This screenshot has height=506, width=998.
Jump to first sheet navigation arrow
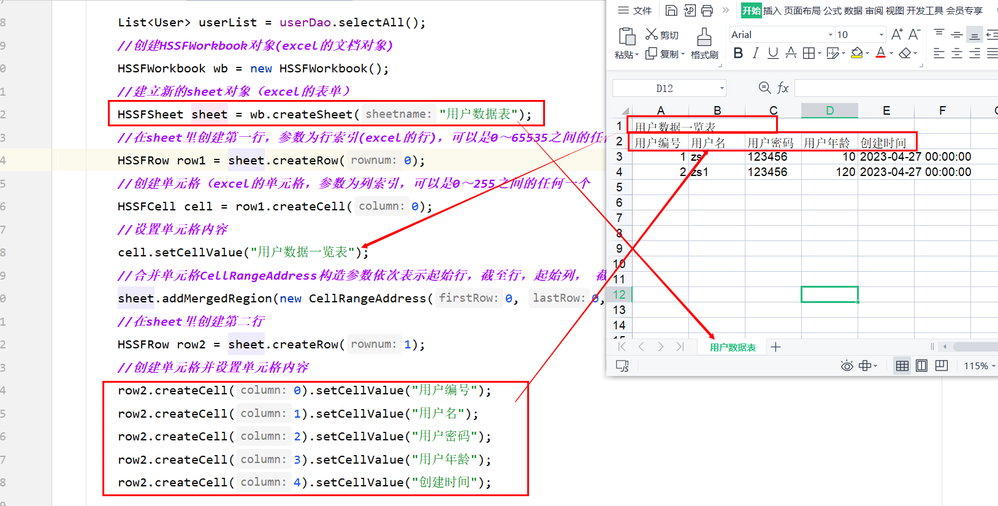pyautogui.click(x=622, y=347)
